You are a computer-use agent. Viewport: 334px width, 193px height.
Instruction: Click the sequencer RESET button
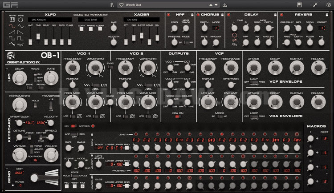pyautogui.click(x=74, y=186)
